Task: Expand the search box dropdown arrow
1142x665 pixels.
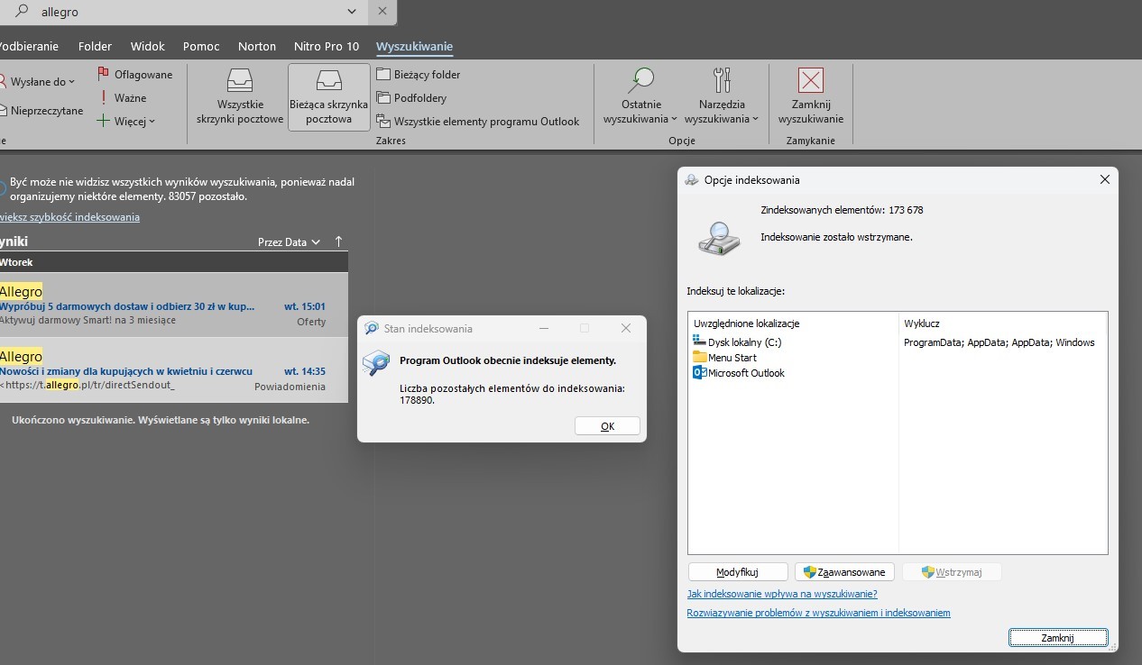Action: (x=353, y=12)
